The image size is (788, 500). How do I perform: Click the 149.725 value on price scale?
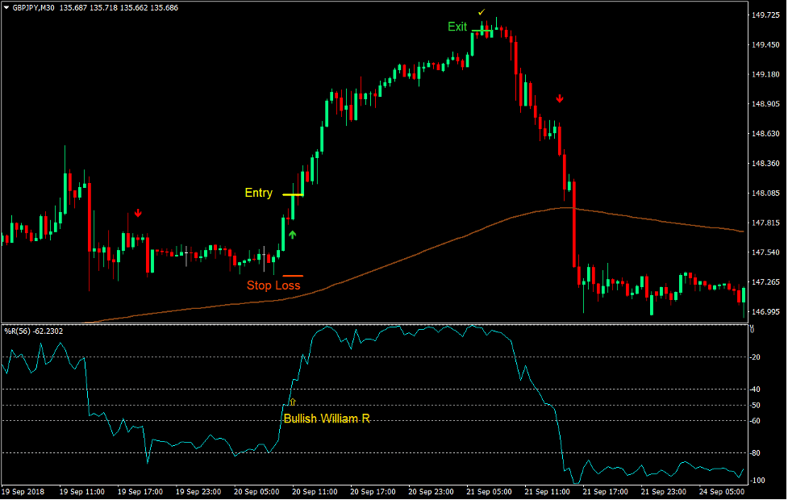(765, 14)
